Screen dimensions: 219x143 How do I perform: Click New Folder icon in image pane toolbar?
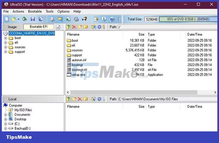pos(80,27)
